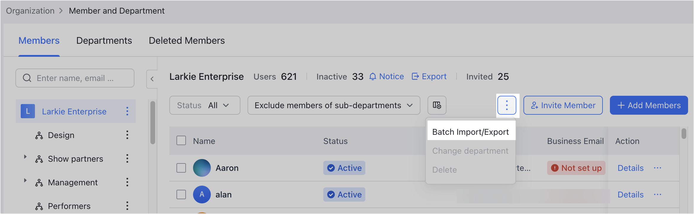Check the box for Aaron
Viewport: 694px width, 214px height.
(x=181, y=168)
